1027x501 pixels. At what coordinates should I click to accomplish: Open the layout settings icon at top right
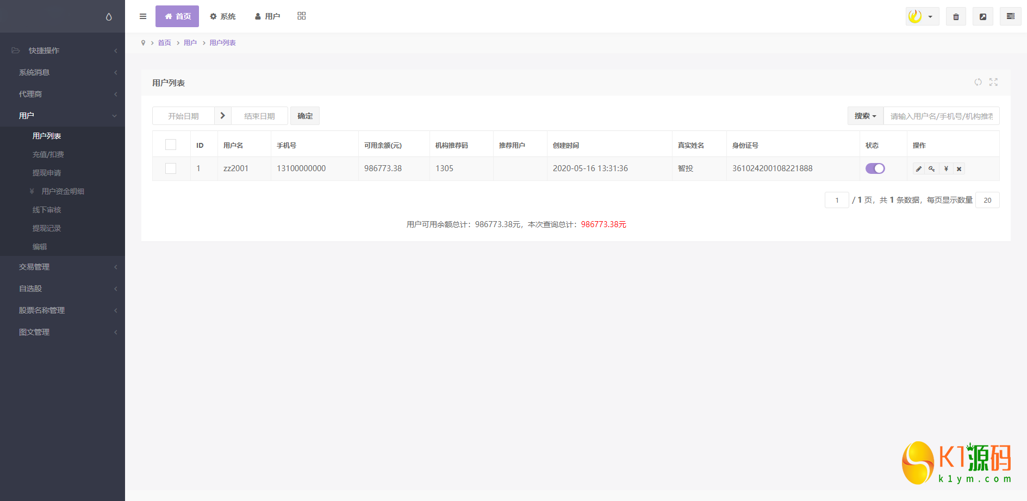pos(1011,16)
